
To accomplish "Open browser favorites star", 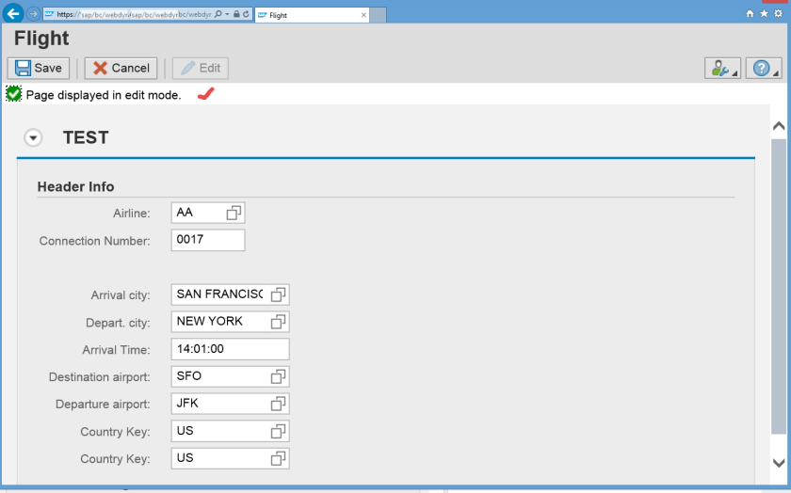I will pyautogui.click(x=764, y=13).
